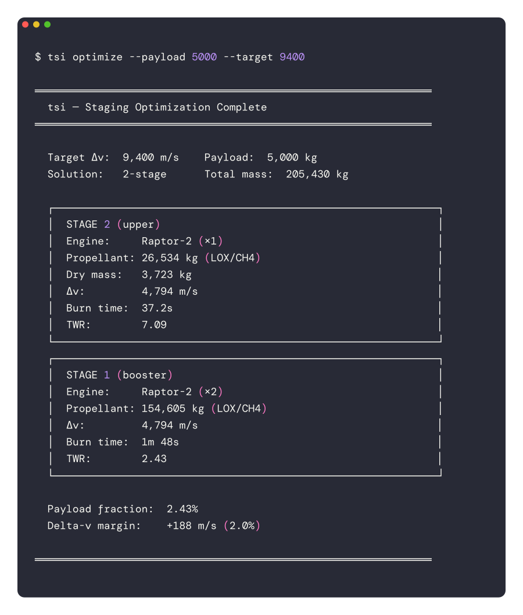Viewport: 523px width, 615px height.
Task: Click the 'STAGE 2 (upper)' header
Action: click(113, 224)
